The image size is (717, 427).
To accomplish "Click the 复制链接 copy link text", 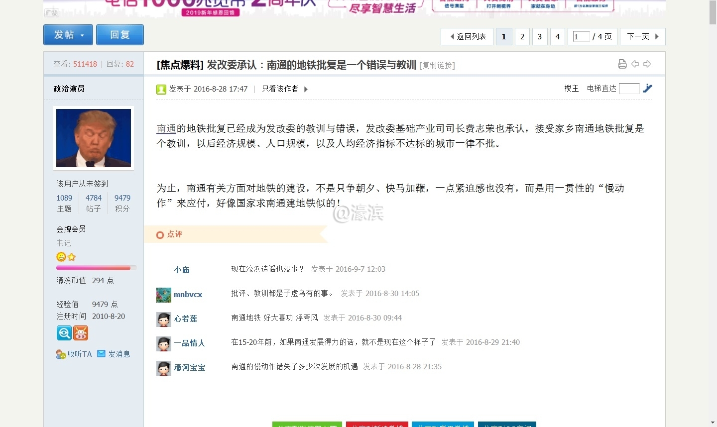I will pyautogui.click(x=437, y=65).
